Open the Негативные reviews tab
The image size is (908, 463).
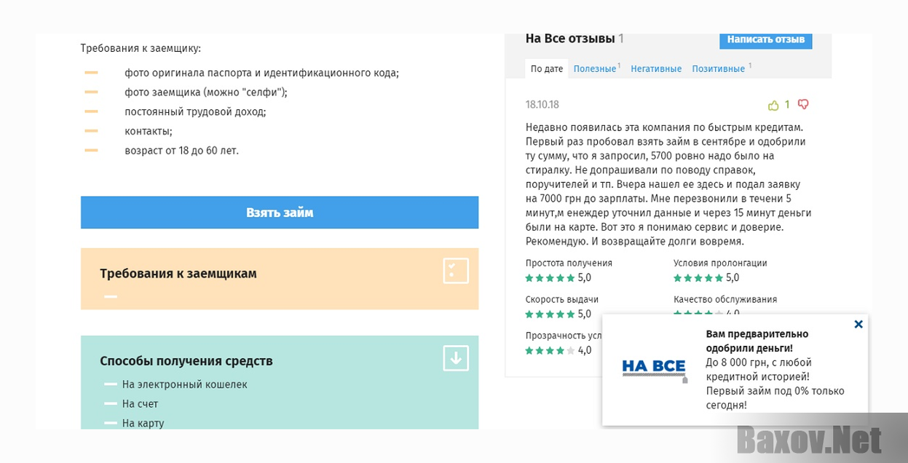coord(656,69)
